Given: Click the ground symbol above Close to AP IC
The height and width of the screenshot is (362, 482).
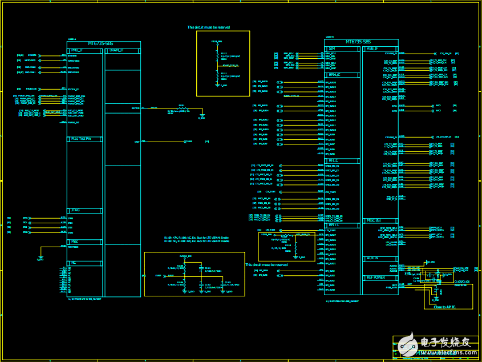Looking at the screenshot, I should (436, 299).
